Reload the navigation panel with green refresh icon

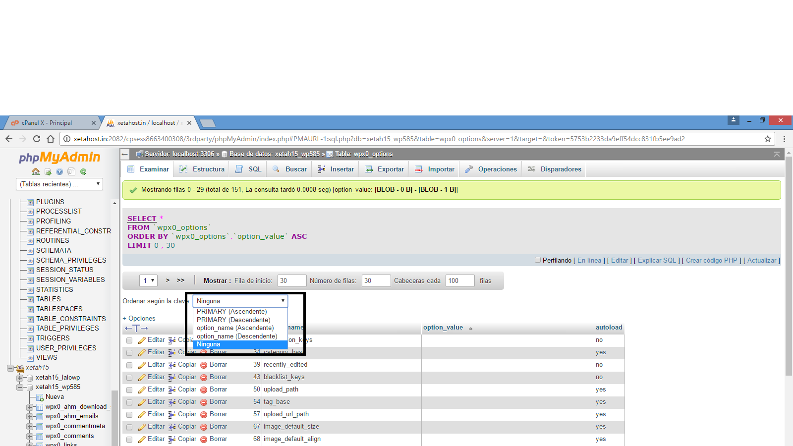coord(83,171)
